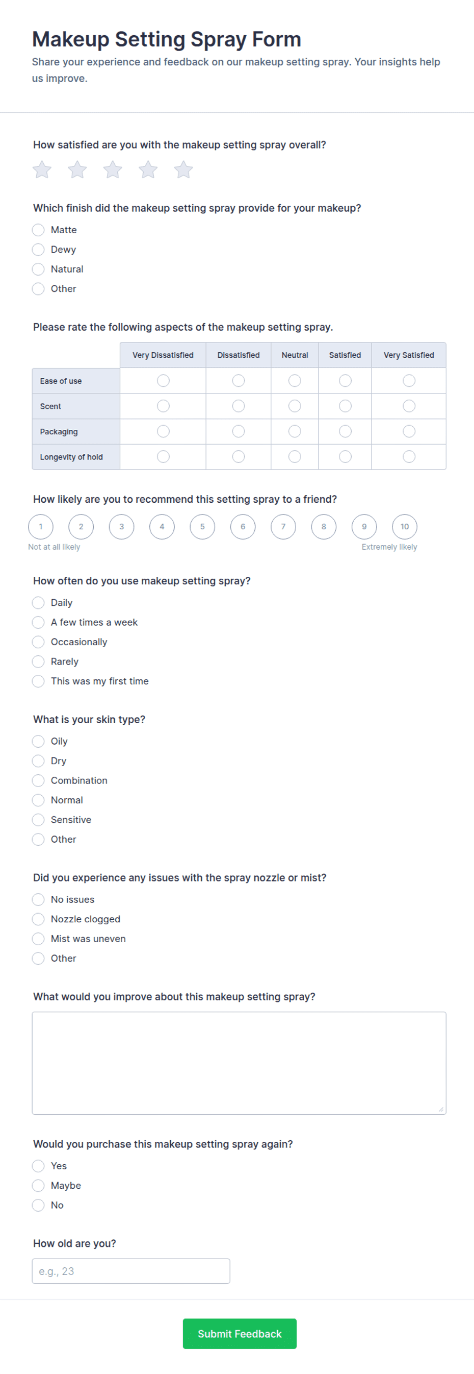Rate Scent as Neutral
Image resolution: width=474 pixels, height=1374 pixels.
pos(295,406)
